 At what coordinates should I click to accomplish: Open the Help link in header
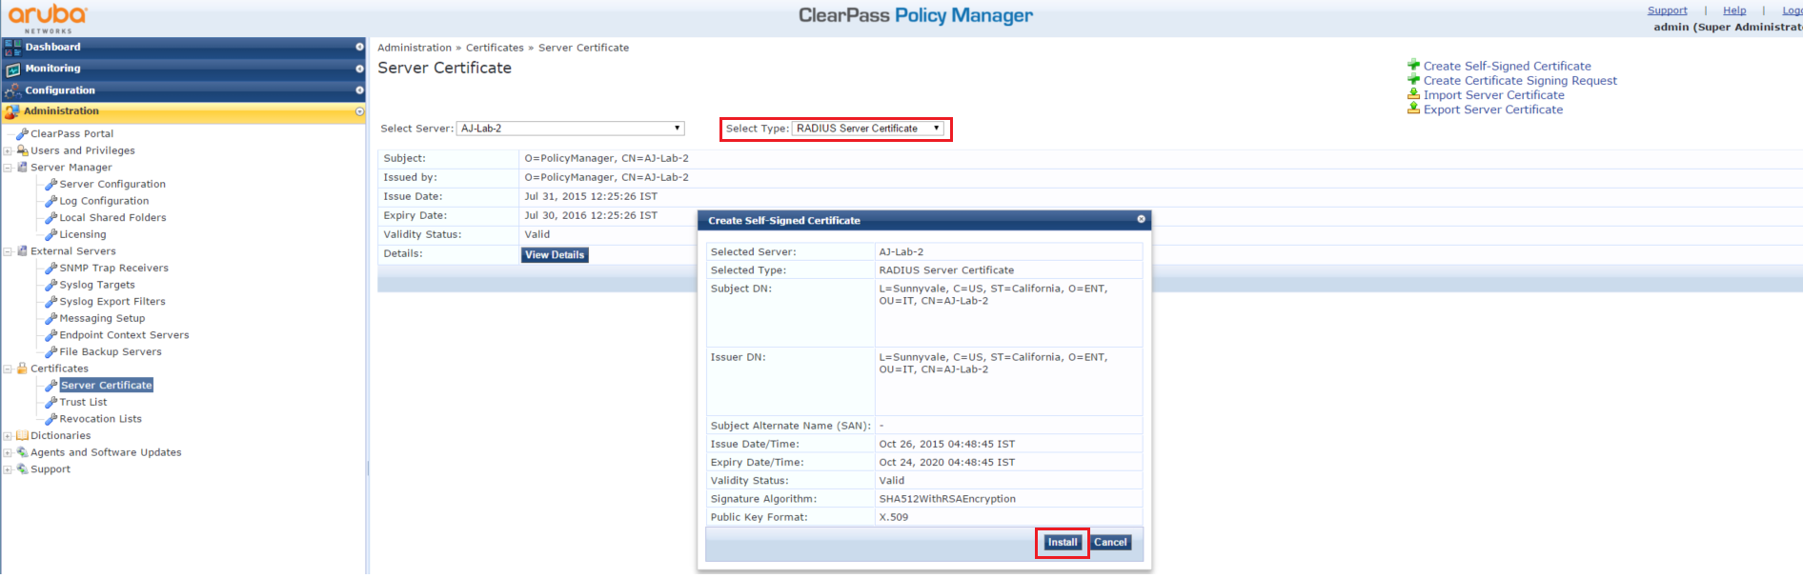1734,10
